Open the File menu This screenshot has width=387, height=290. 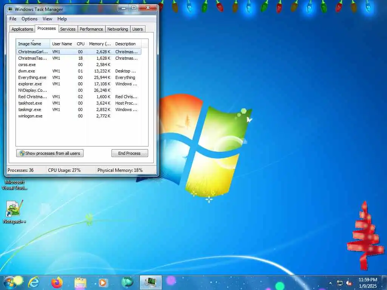(13, 19)
